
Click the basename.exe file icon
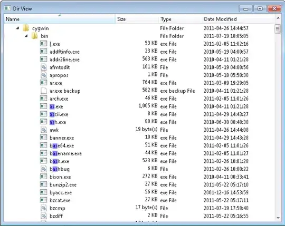[x=44, y=153]
